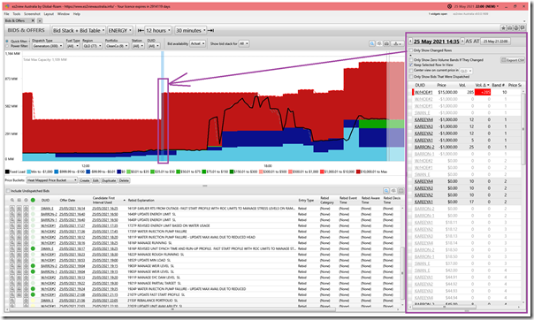Click the AS AT 25 May 21 22:00 button
Viewport: 534px width, 320px height.
(495, 42)
